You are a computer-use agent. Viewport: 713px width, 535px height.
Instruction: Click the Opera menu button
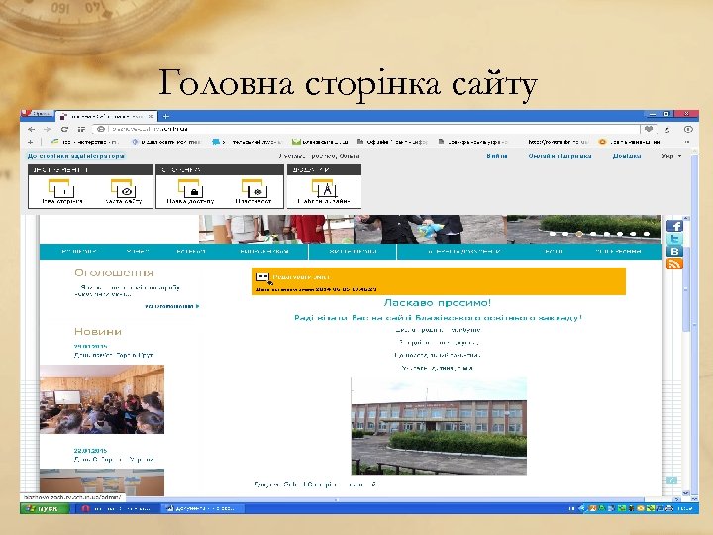coord(38,113)
